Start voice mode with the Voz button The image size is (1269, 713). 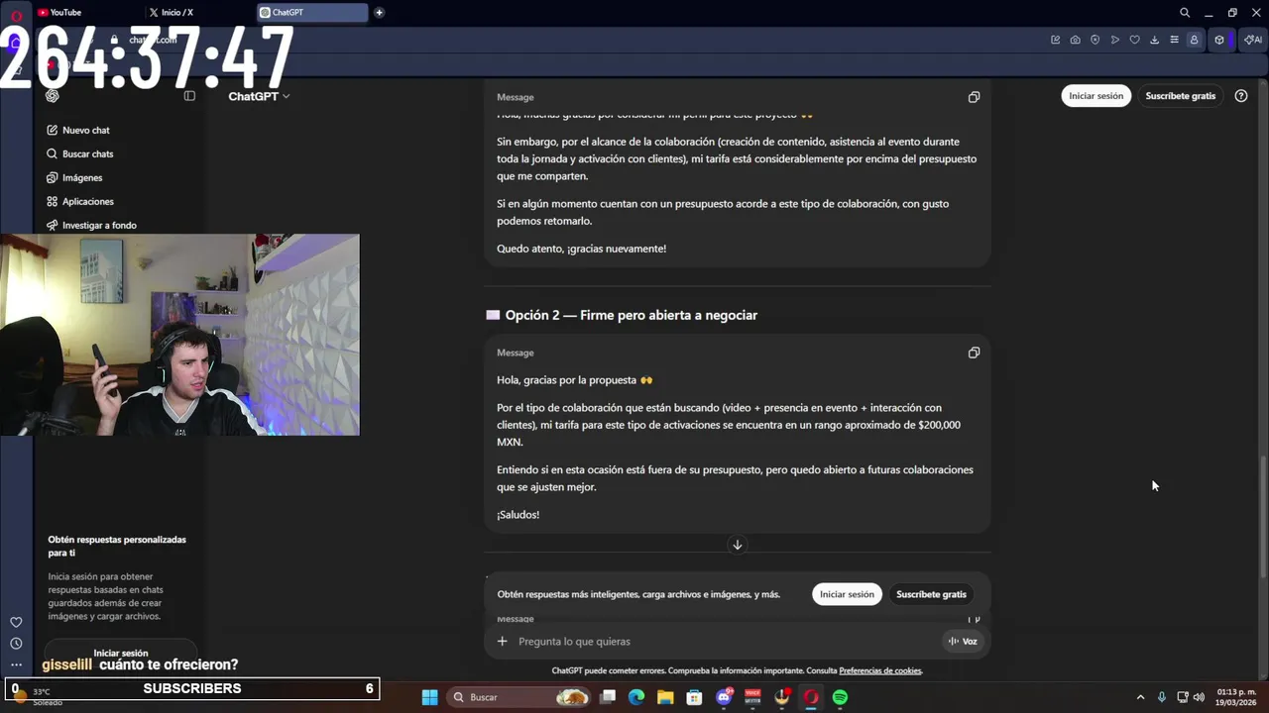963,641
